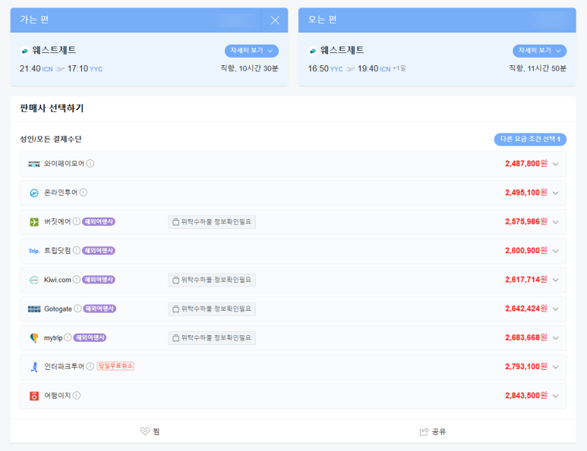Expand the Gotogate price row chevron
This screenshot has height=451, width=587.
click(x=556, y=309)
